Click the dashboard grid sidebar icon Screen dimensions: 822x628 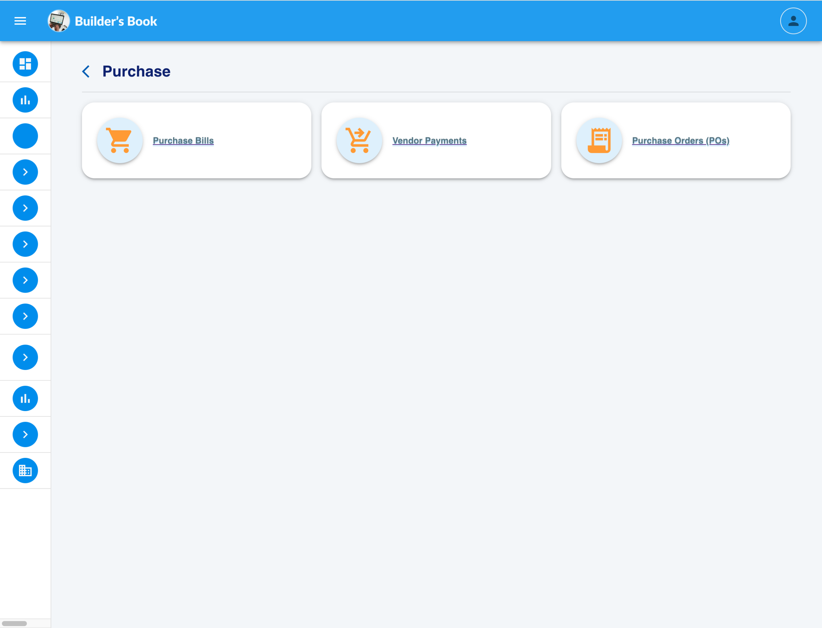pyautogui.click(x=25, y=64)
